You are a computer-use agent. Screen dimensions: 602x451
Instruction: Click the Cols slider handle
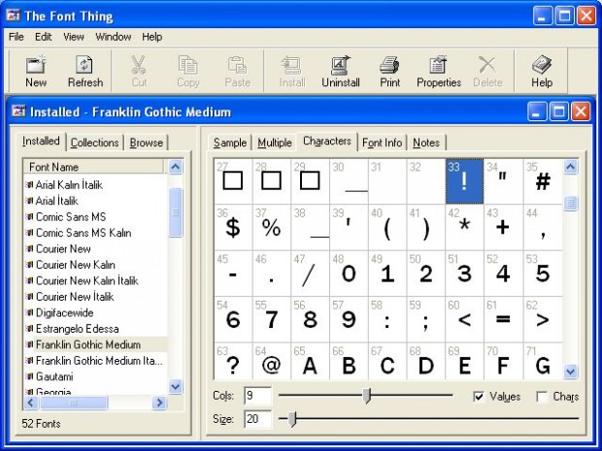pos(367,396)
